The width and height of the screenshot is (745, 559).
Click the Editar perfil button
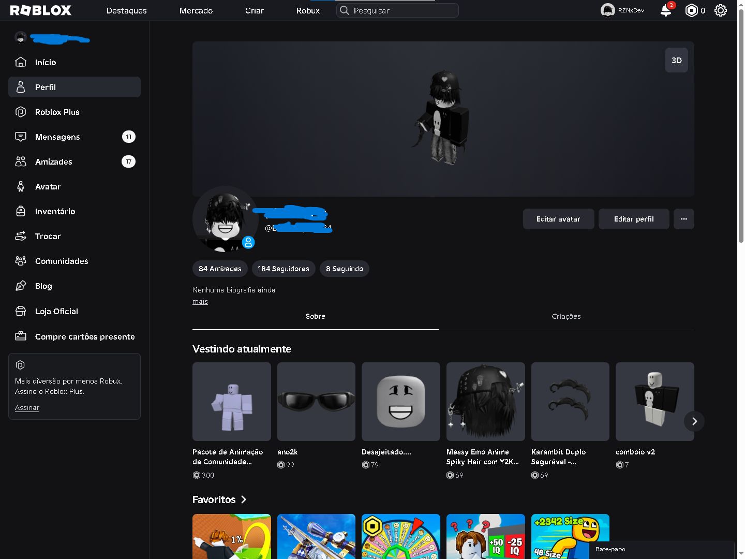634,219
